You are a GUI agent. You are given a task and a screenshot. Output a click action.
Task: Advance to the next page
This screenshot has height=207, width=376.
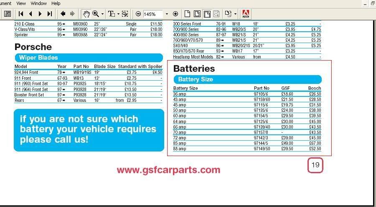point(40,14)
